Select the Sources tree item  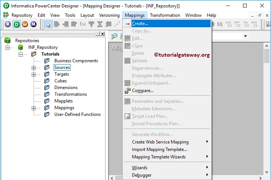62,67
